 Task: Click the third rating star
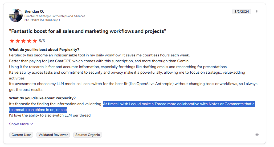coord(23,41)
